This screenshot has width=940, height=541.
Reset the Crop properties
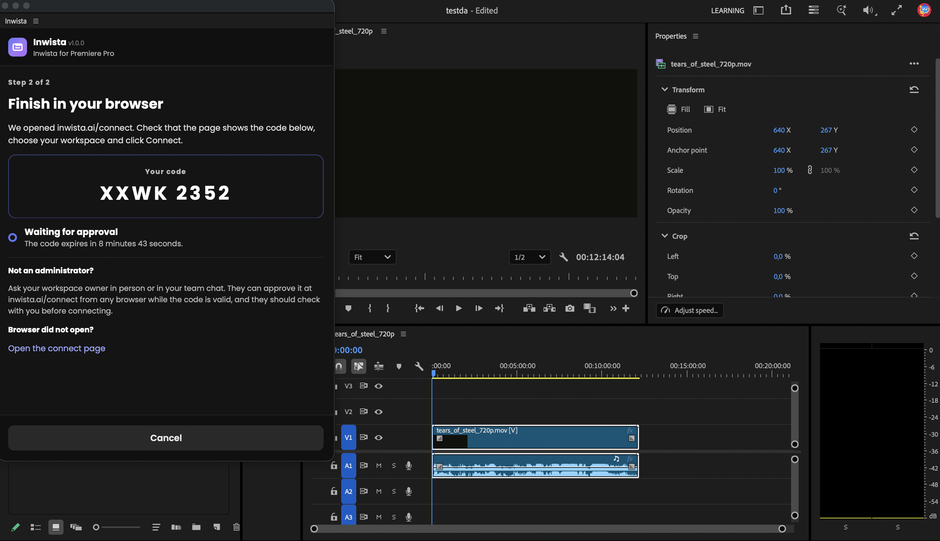coord(914,236)
